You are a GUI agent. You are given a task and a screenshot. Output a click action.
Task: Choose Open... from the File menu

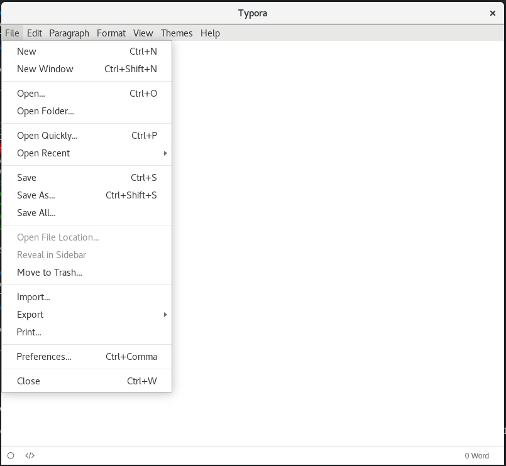click(x=87, y=94)
